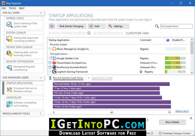This screenshot has height=136, width=195.
Task: Toggle delay clock for iTunesHelper
Action: coord(50,63)
